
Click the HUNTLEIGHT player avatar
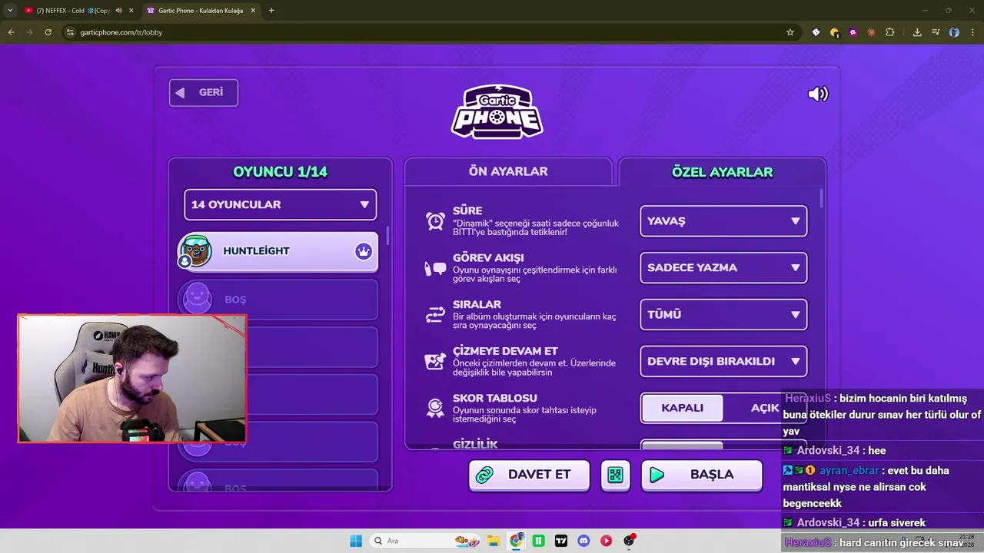coord(194,251)
